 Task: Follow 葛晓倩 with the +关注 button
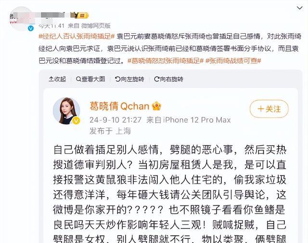pos(269,109)
